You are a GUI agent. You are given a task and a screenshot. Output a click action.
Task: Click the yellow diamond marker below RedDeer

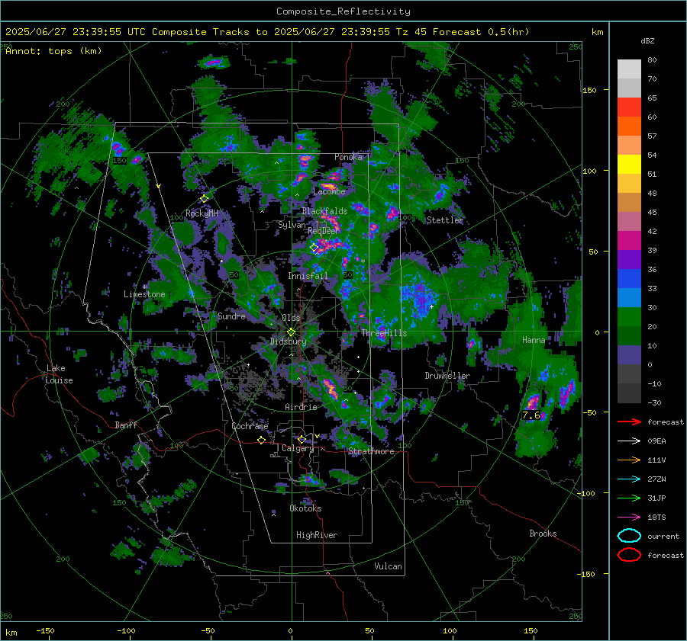pos(314,248)
